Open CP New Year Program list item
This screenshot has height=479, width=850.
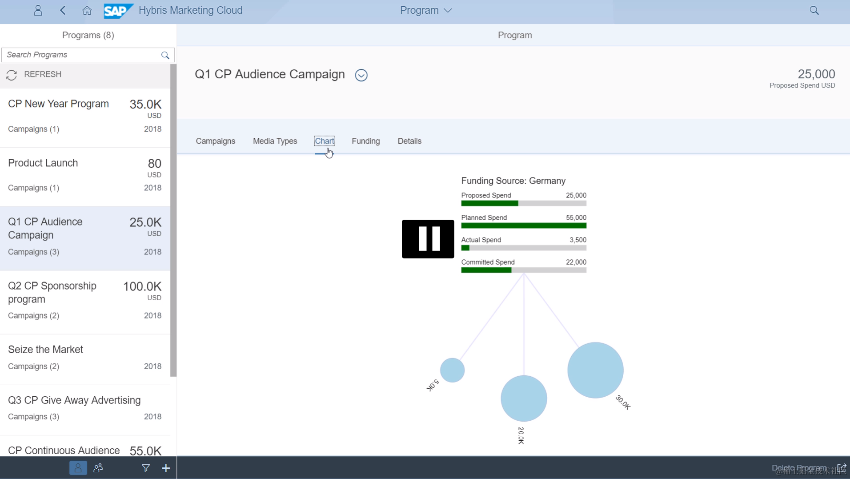[x=85, y=117]
